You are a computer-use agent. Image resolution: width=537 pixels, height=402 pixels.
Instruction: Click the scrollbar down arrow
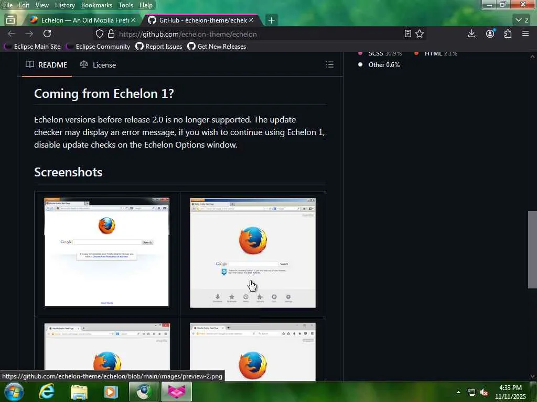(x=532, y=376)
